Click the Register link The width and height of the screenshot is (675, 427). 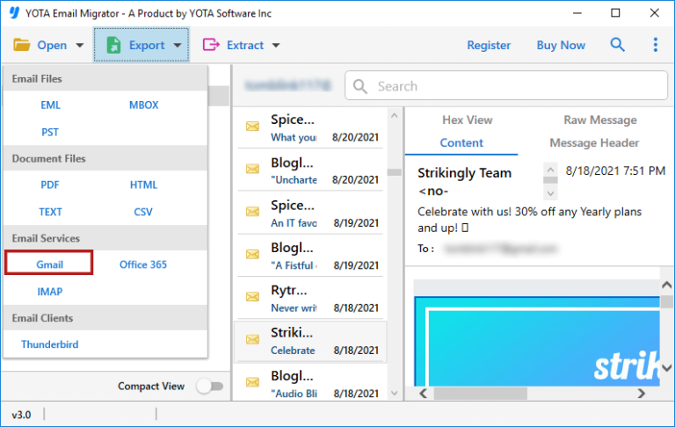pos(489,45)
